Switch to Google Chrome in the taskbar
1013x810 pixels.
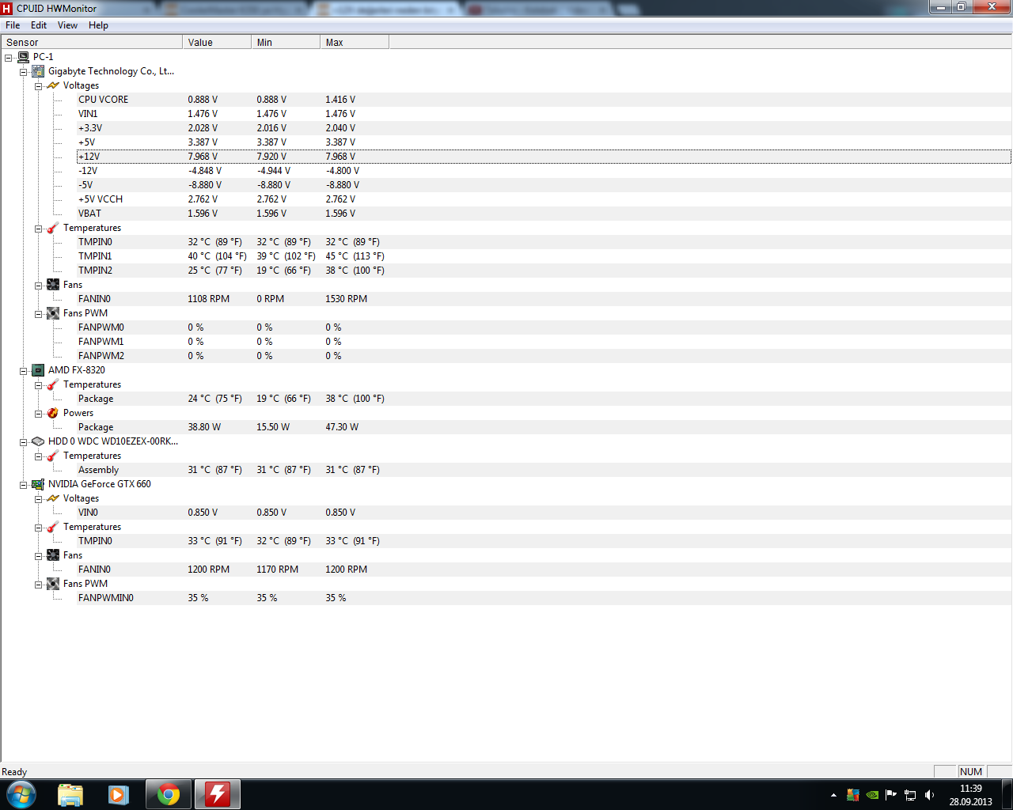[x=169, y=794]
